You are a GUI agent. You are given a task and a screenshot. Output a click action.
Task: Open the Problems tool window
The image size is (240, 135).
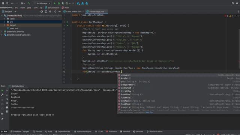click(x=111, y=132)
